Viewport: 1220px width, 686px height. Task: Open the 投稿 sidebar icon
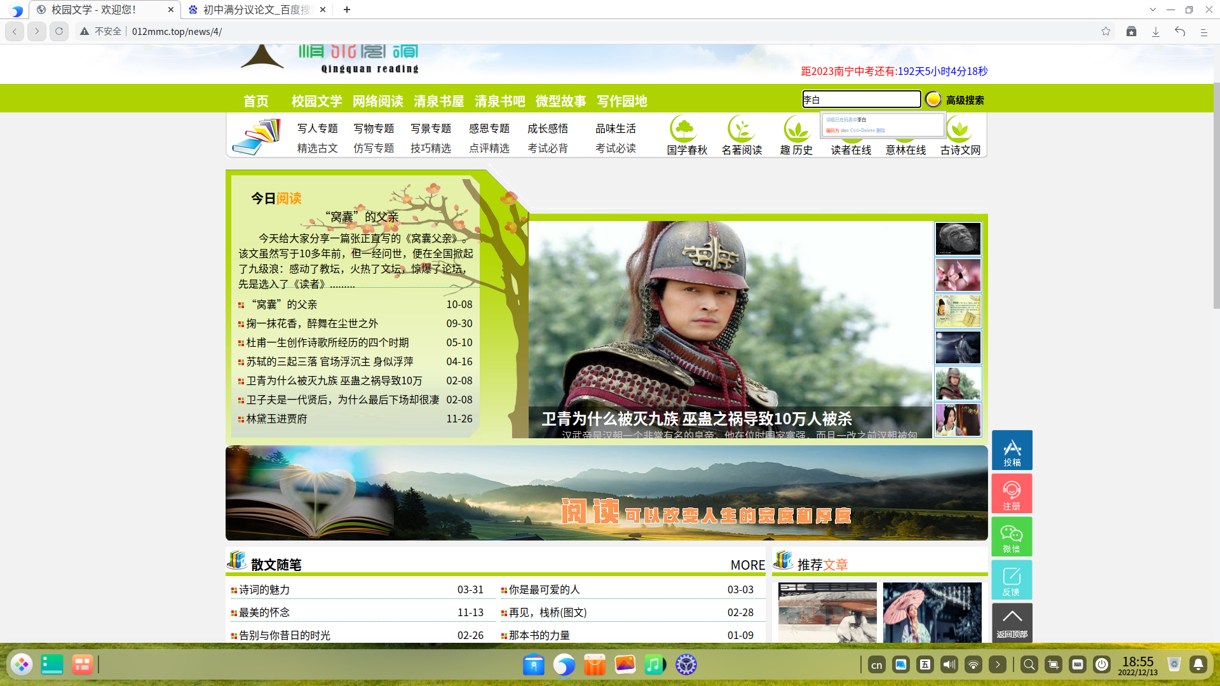pyautogui.click(x=1012, y=450)
